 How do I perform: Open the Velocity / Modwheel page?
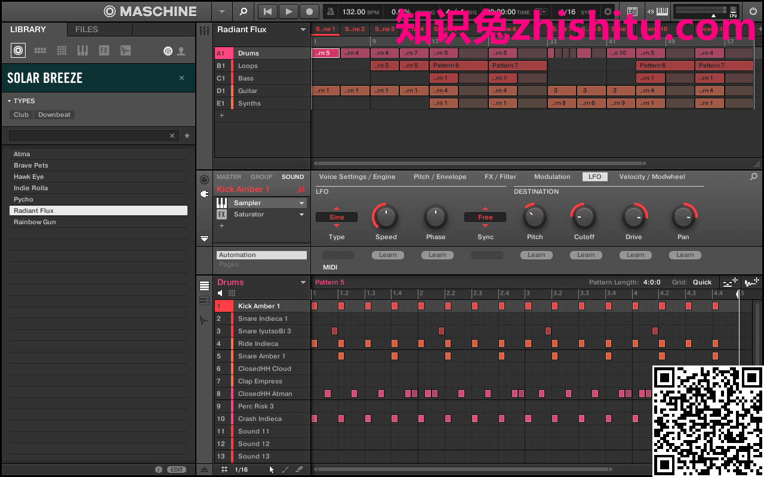[x=652, y=176]
